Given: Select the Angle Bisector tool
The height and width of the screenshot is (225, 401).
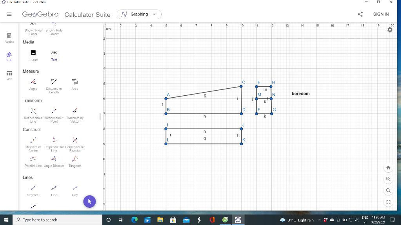Looking at the screenshot, I should coord(54,161).
